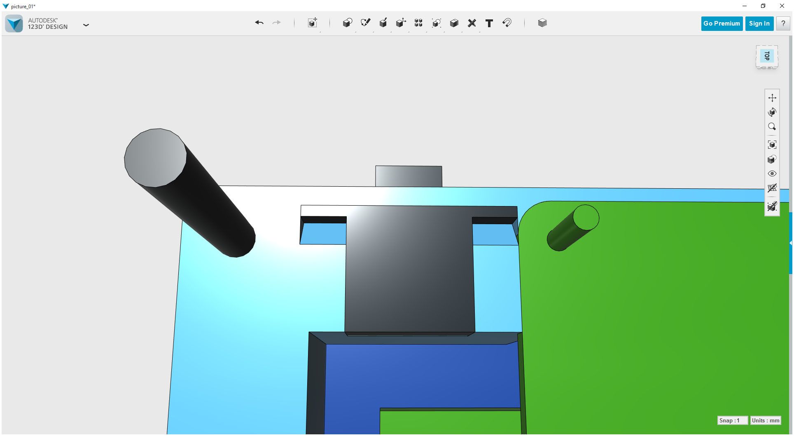The image size is (794, 436).
Task: Select the Measure tool
Action: click(472, 23)
